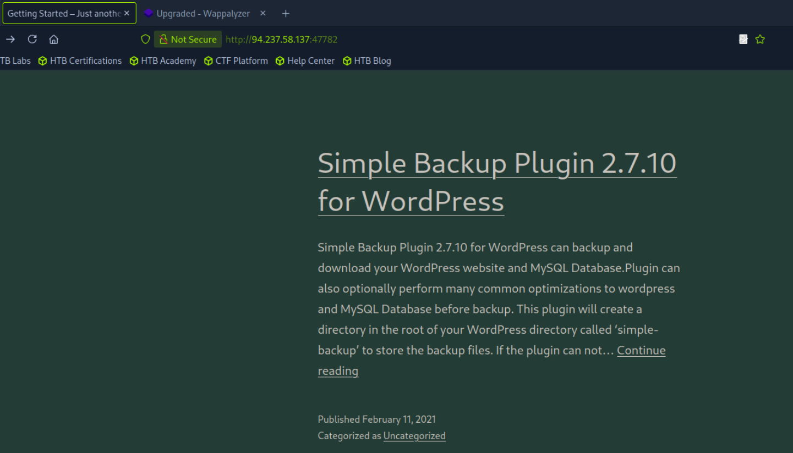Open the HTB Academy bookmark
This screenshot has height=453, width=793.
coord(163,61)
